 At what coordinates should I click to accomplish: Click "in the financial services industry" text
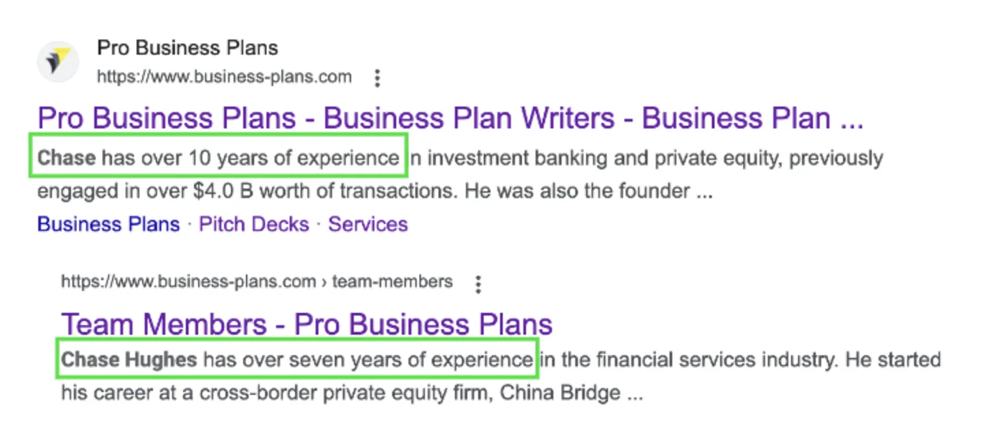688,360
